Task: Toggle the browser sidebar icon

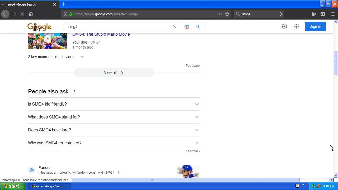Action: pyautogui.click(x=323, y=14)
